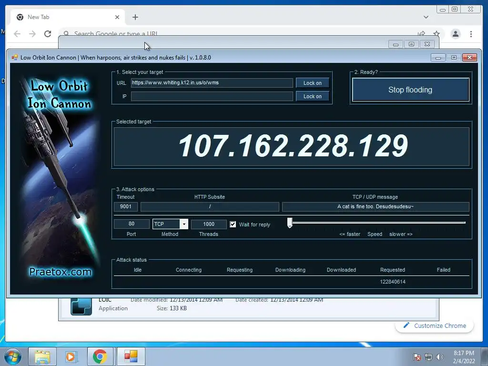Click the Port field showing 80
Image resolution: width=488 pixels, height=366 pixels.
(132, 224)
